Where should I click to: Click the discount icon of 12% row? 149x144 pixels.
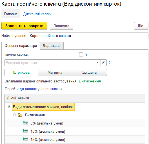tap(25, 139)
